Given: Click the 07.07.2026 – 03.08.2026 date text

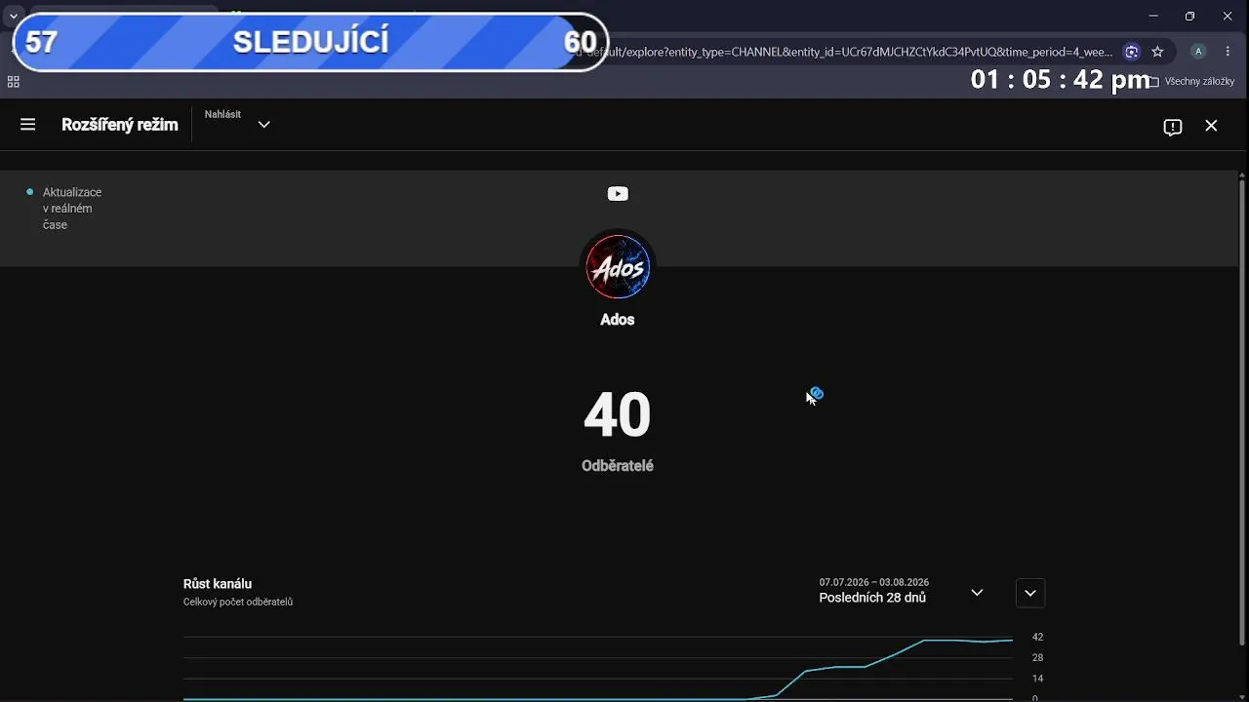Looking at the screenshot, I should tap(874, 582).
